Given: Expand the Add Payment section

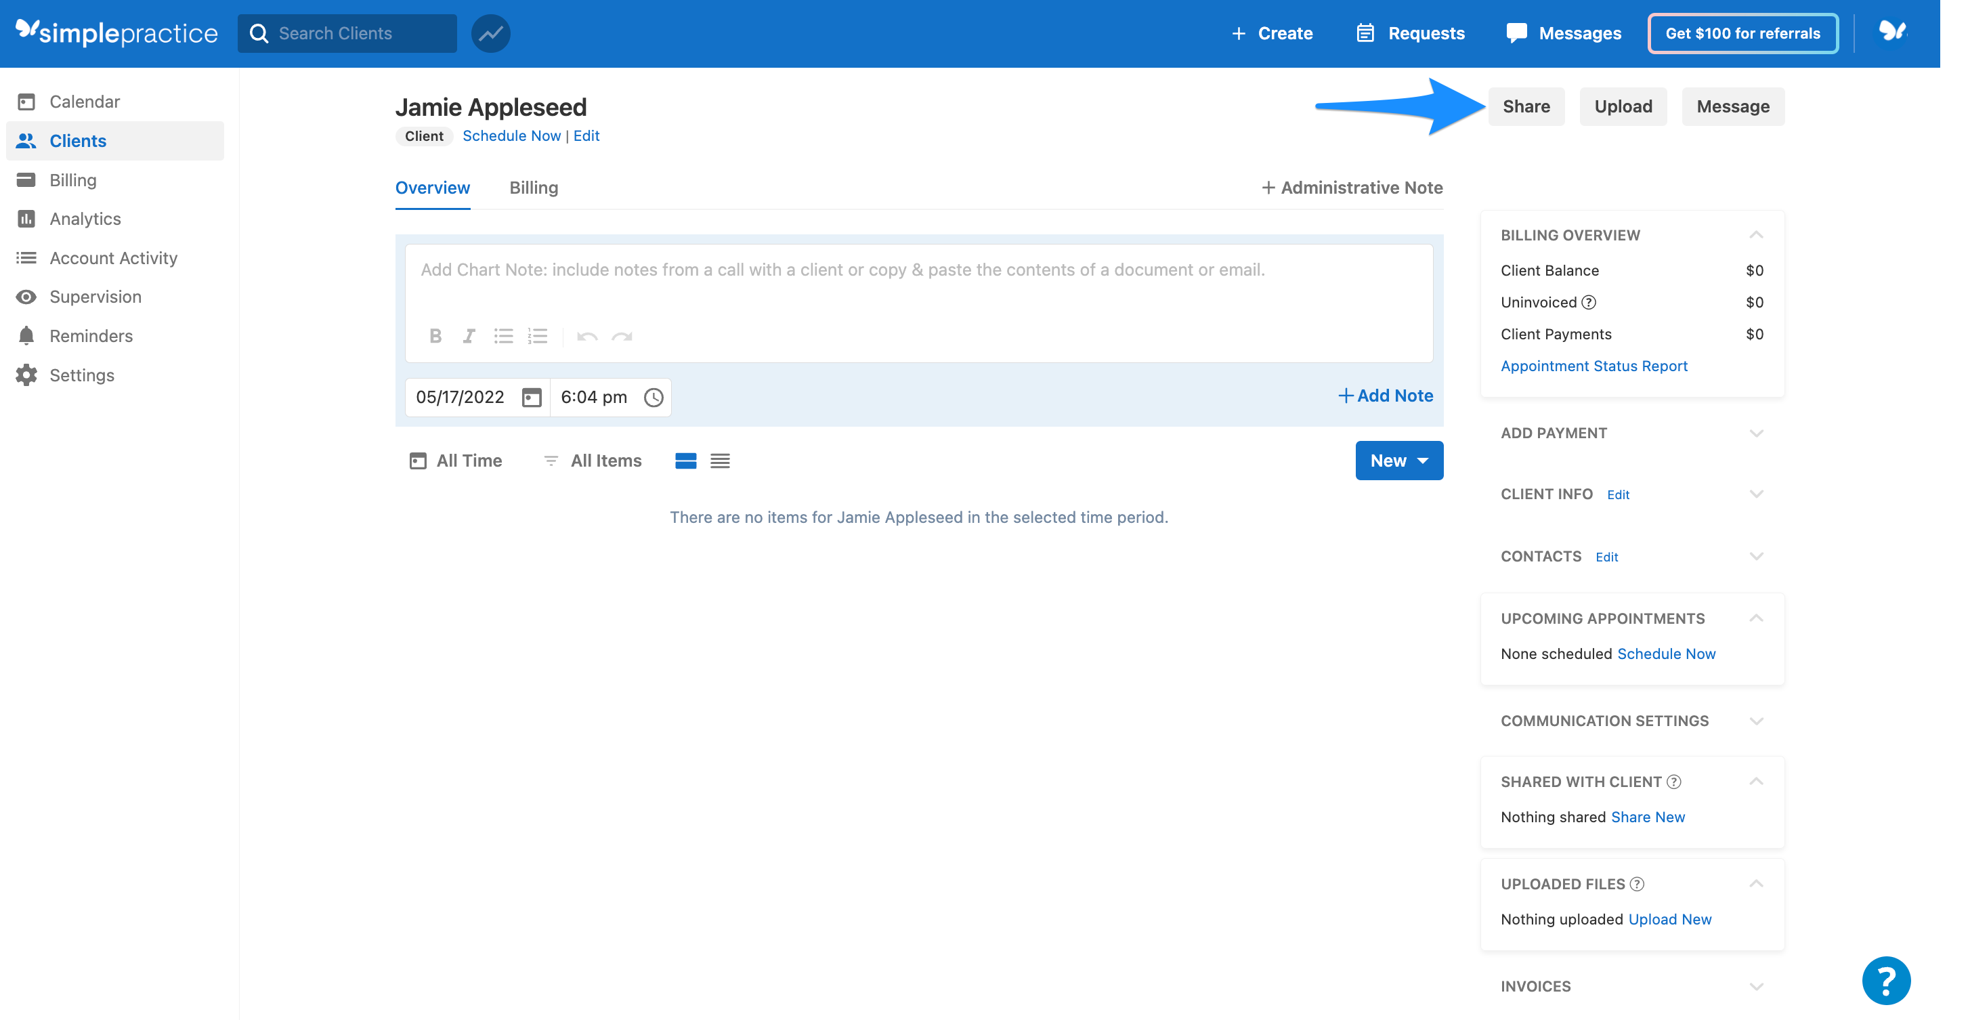Looking at the screenshot, I should coord(1757,432).
